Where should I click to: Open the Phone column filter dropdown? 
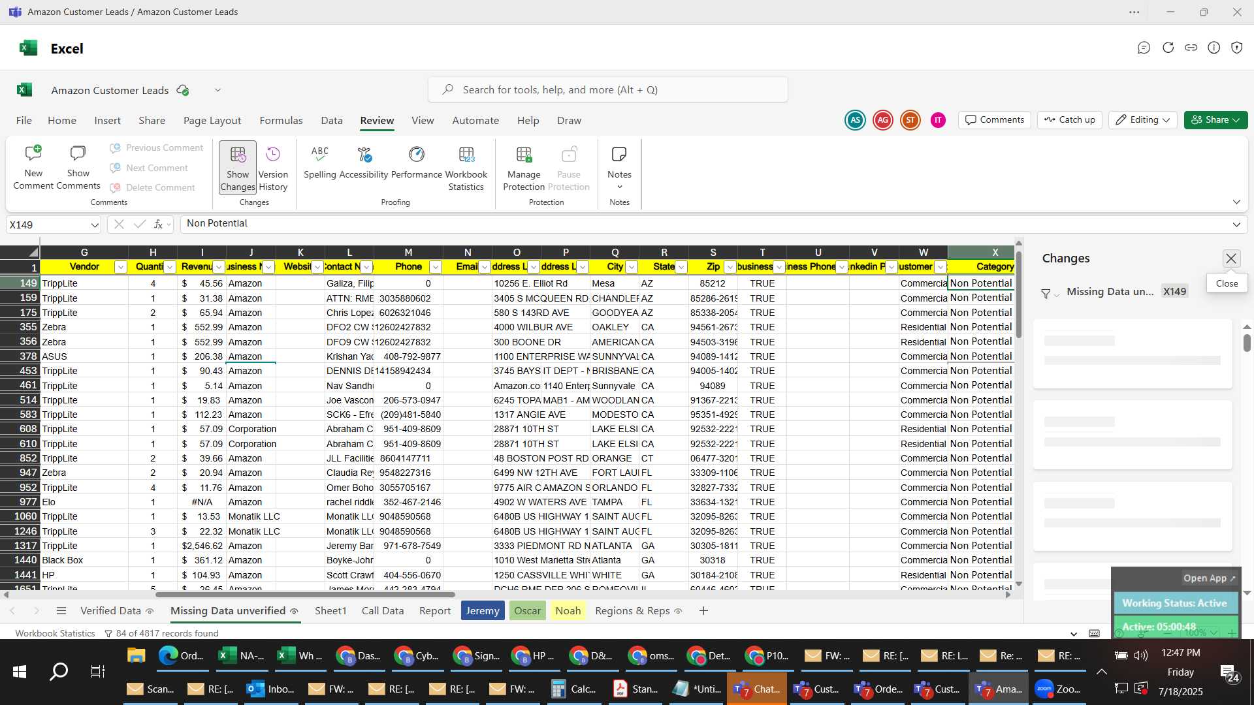coord(436,267)
